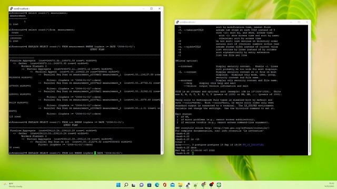
Task: Click the 'Parallel Seq Scan on iot' line
Action: click(x=81, y=142)
